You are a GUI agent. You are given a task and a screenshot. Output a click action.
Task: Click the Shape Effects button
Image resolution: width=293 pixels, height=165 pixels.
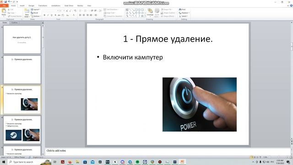[168, 16]
